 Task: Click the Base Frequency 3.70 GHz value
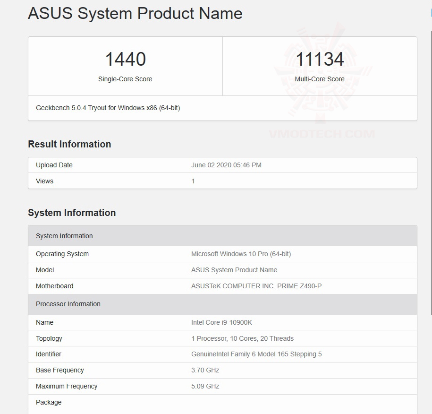(206, 370)
